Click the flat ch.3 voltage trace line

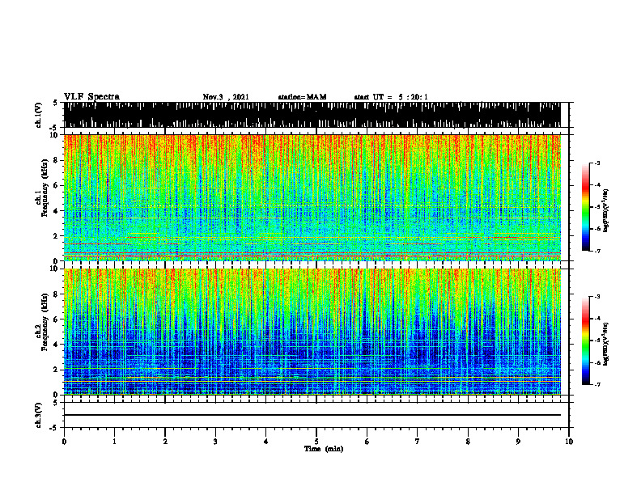tap(312, 415)
